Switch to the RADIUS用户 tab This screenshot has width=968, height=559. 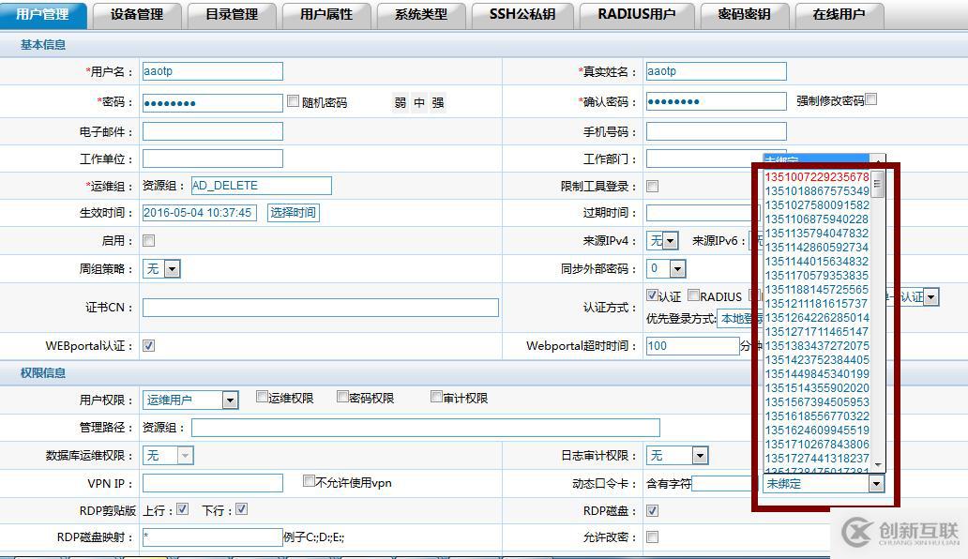637,15
